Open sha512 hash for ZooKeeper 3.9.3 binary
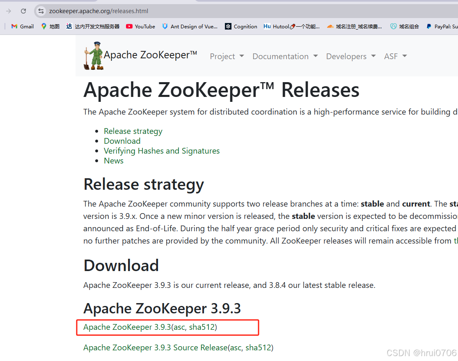458x361 pixels. (202, 327)
